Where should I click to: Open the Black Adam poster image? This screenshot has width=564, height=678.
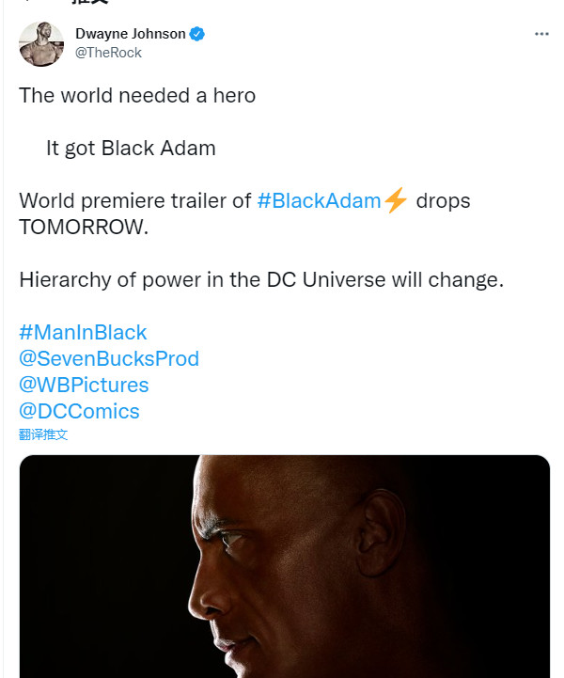coord(284,566)
